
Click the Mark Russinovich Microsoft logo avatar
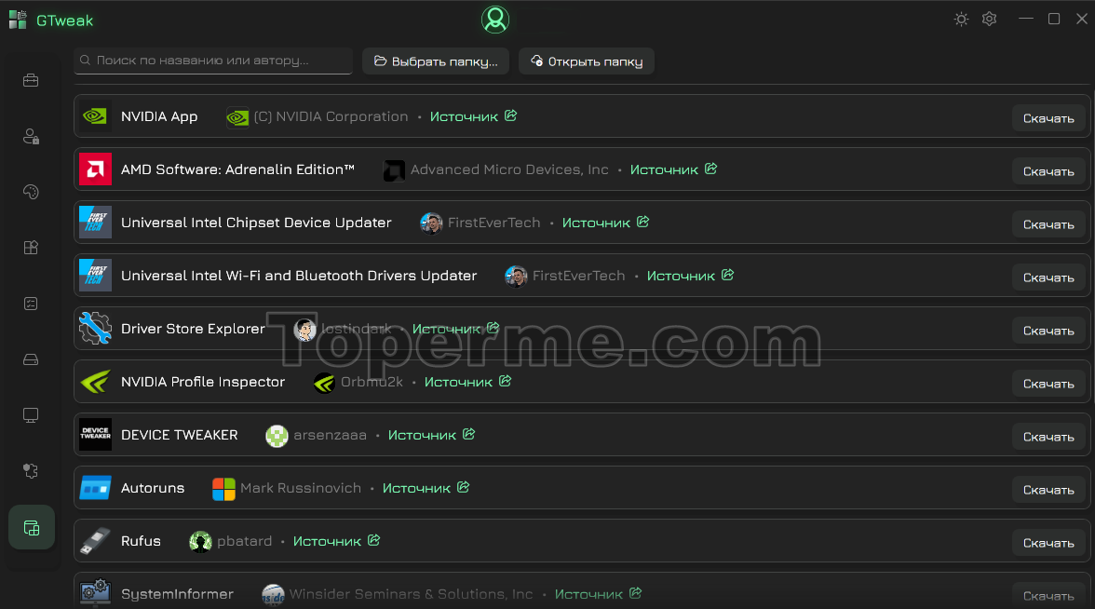[x=223, y=489]
